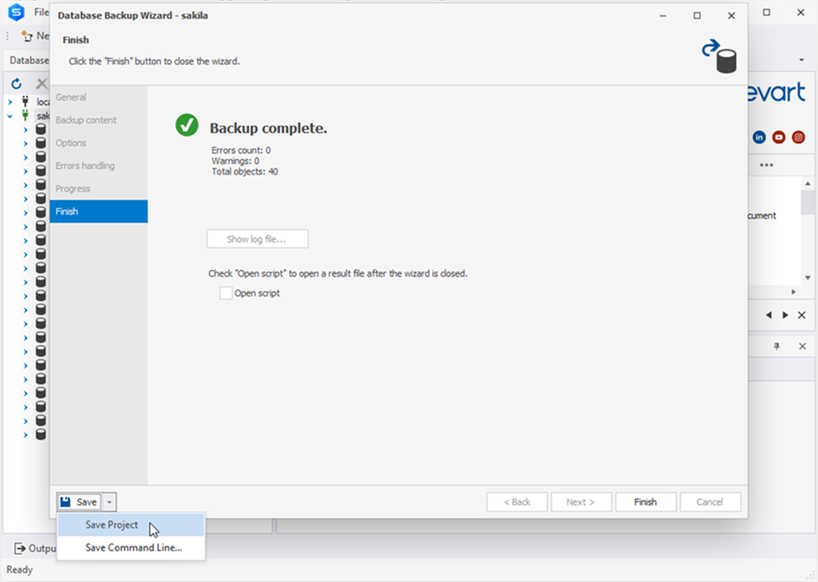The height and width of the screenshot is (582, 818).
Task: Enable the Open script checkbox
Action: point(226,293)
